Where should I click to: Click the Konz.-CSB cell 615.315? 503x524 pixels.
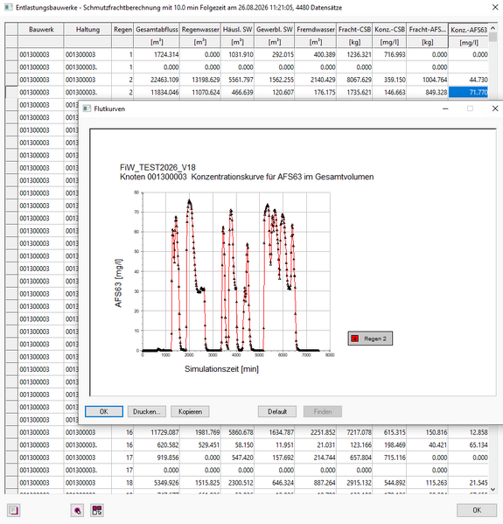389,432
